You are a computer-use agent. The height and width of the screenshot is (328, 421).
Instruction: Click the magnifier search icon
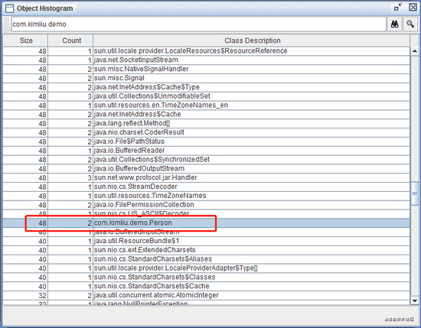(x=410, y=24)
